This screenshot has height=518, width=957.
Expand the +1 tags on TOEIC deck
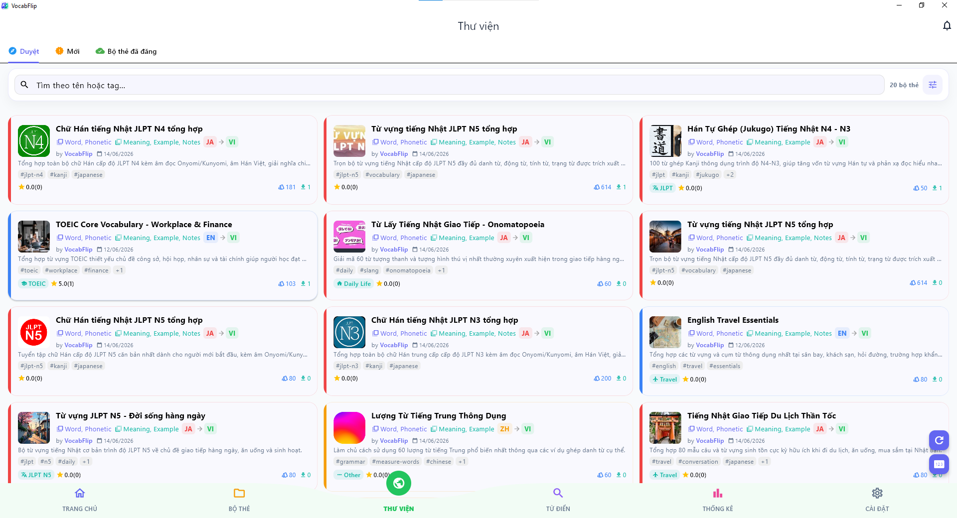point(119,270)
